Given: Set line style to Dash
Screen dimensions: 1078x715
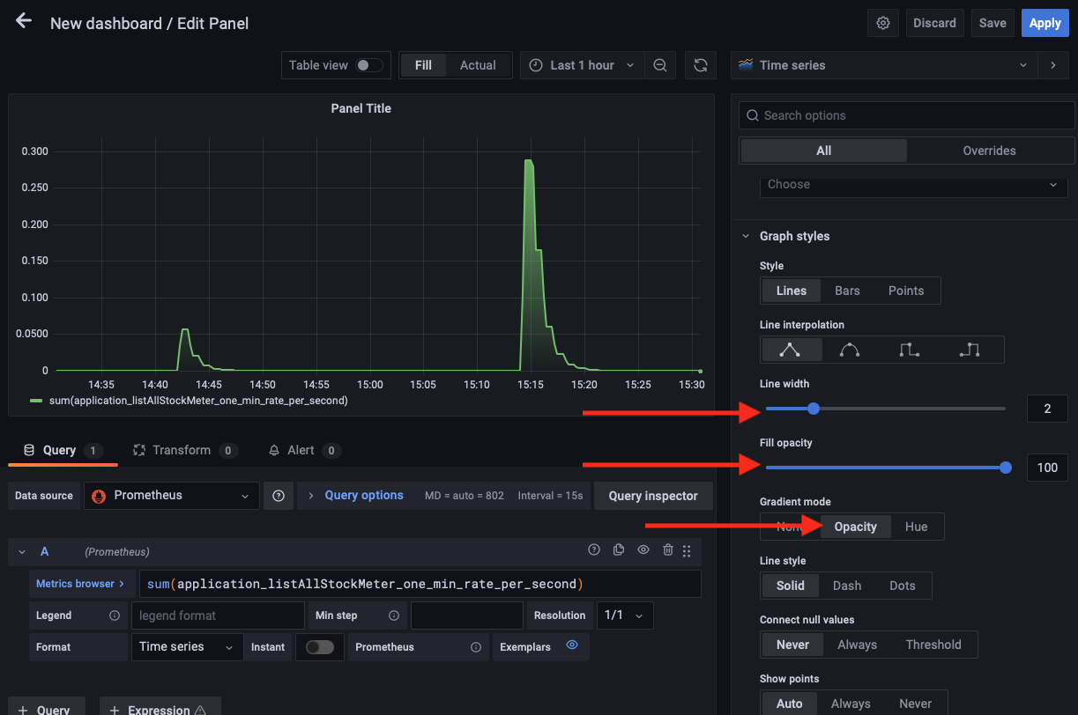Looking at the screenshot, I should tap(847, 586).
